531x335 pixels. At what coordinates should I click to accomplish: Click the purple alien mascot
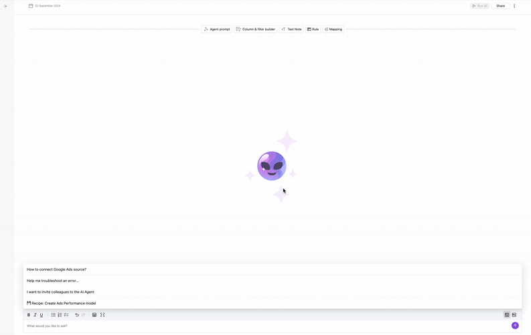pyautogui.click(x=272, y=166)
